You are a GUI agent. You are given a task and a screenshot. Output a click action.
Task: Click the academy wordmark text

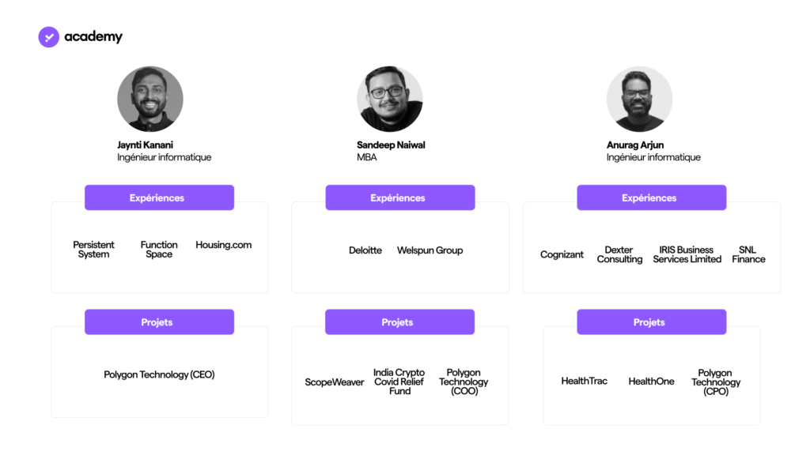(93, 36)
